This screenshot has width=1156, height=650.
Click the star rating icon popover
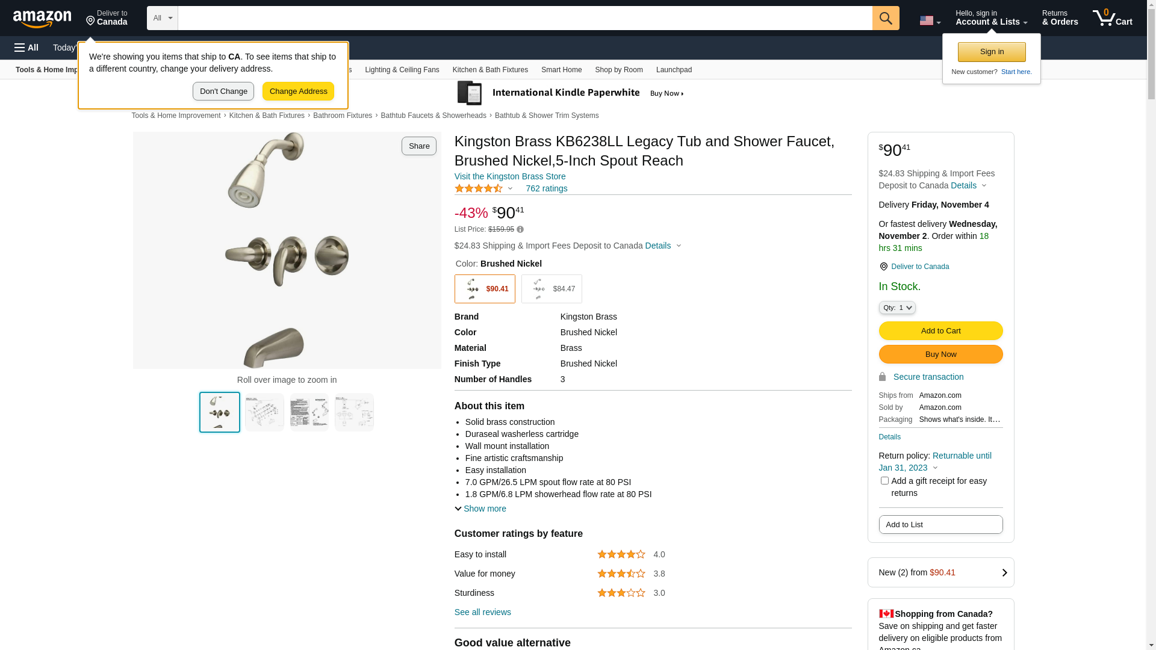(483, 188)
